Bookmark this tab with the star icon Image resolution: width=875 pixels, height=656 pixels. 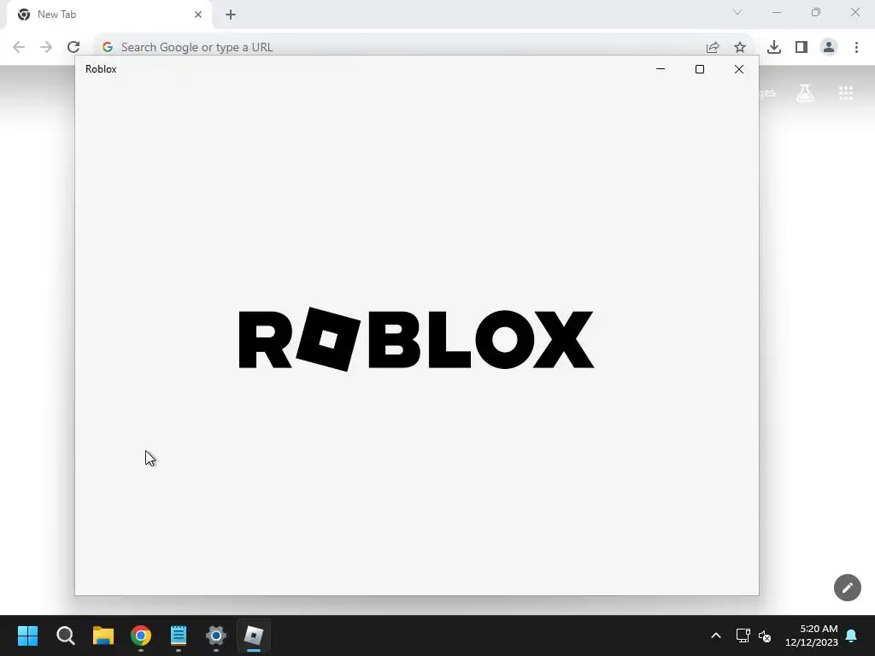click(x=740, y=48)
